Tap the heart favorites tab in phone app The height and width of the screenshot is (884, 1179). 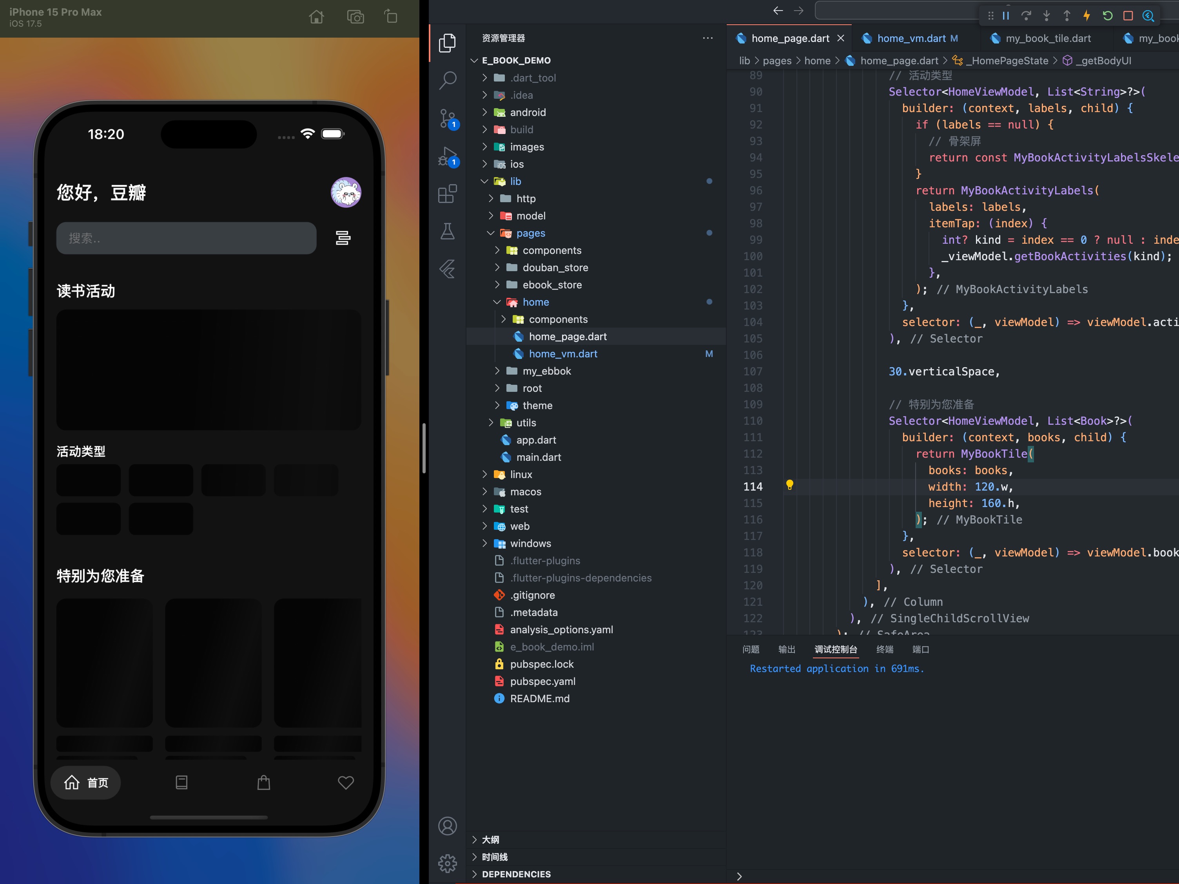(x=346, y=782)
